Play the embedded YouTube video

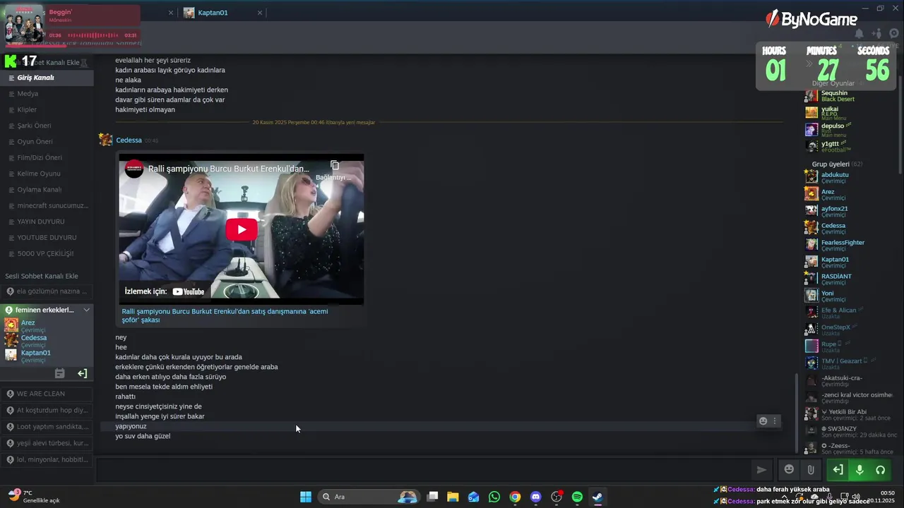point(242,229)
